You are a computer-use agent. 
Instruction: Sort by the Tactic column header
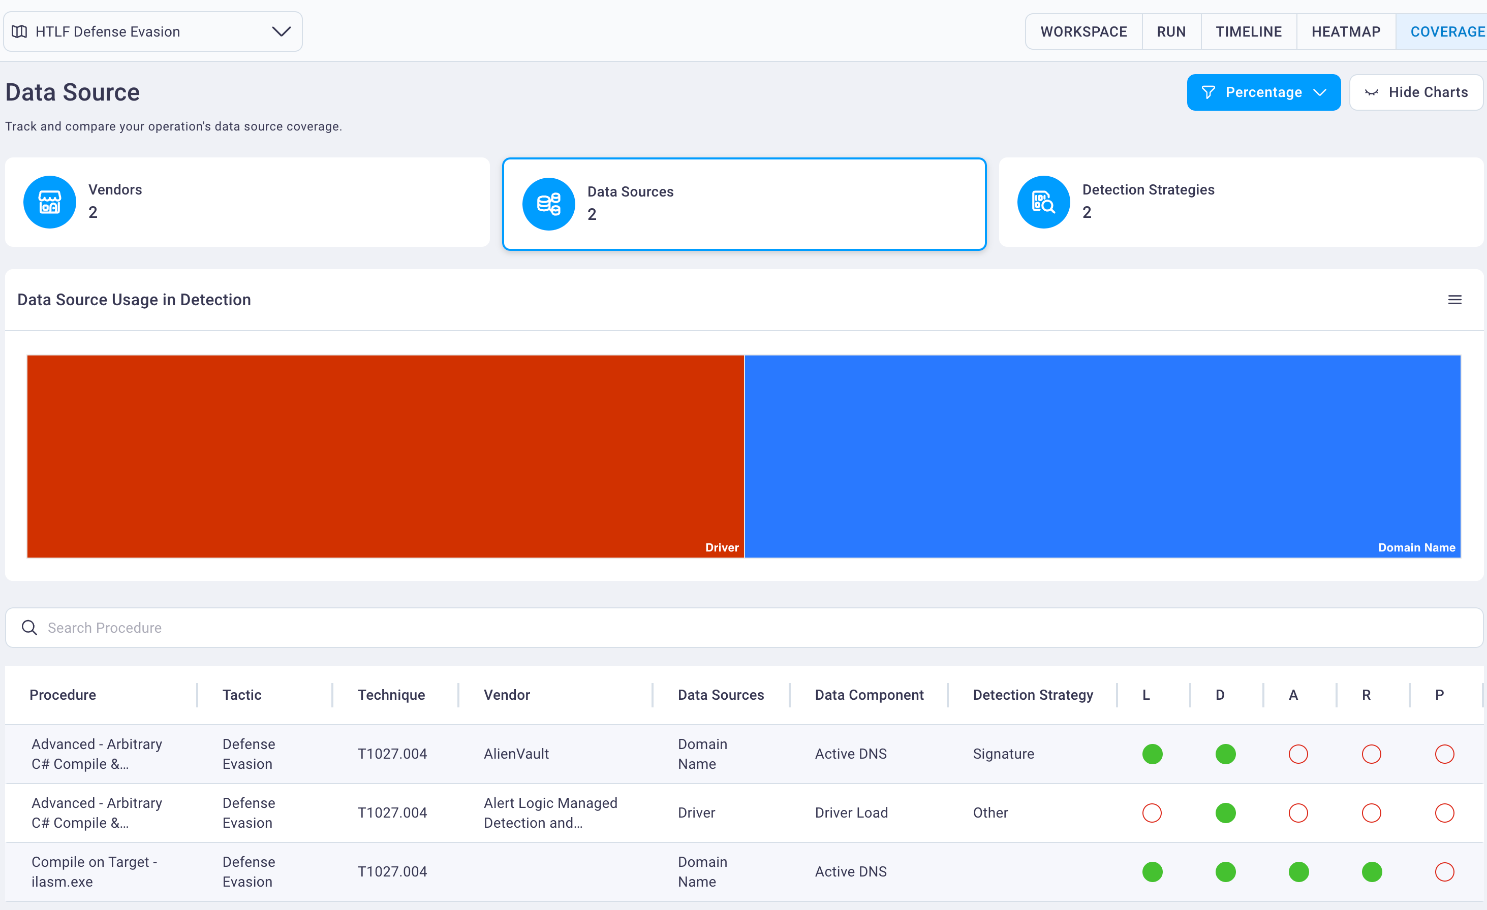pyautogui.click(x=242, y=695)
